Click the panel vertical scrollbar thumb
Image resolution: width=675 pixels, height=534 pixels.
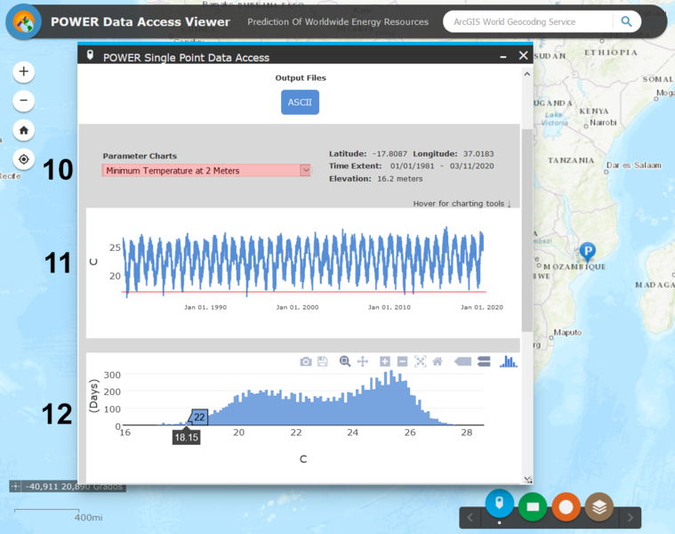526,230
